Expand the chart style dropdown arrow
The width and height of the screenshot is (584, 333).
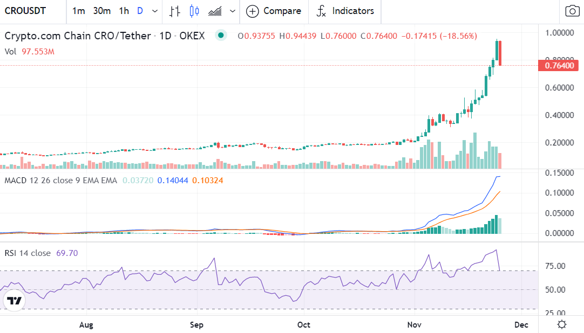(x=233, y=11)
